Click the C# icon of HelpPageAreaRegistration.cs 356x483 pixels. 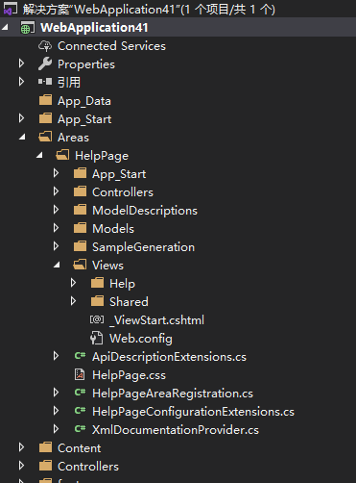tap(80, 393)
